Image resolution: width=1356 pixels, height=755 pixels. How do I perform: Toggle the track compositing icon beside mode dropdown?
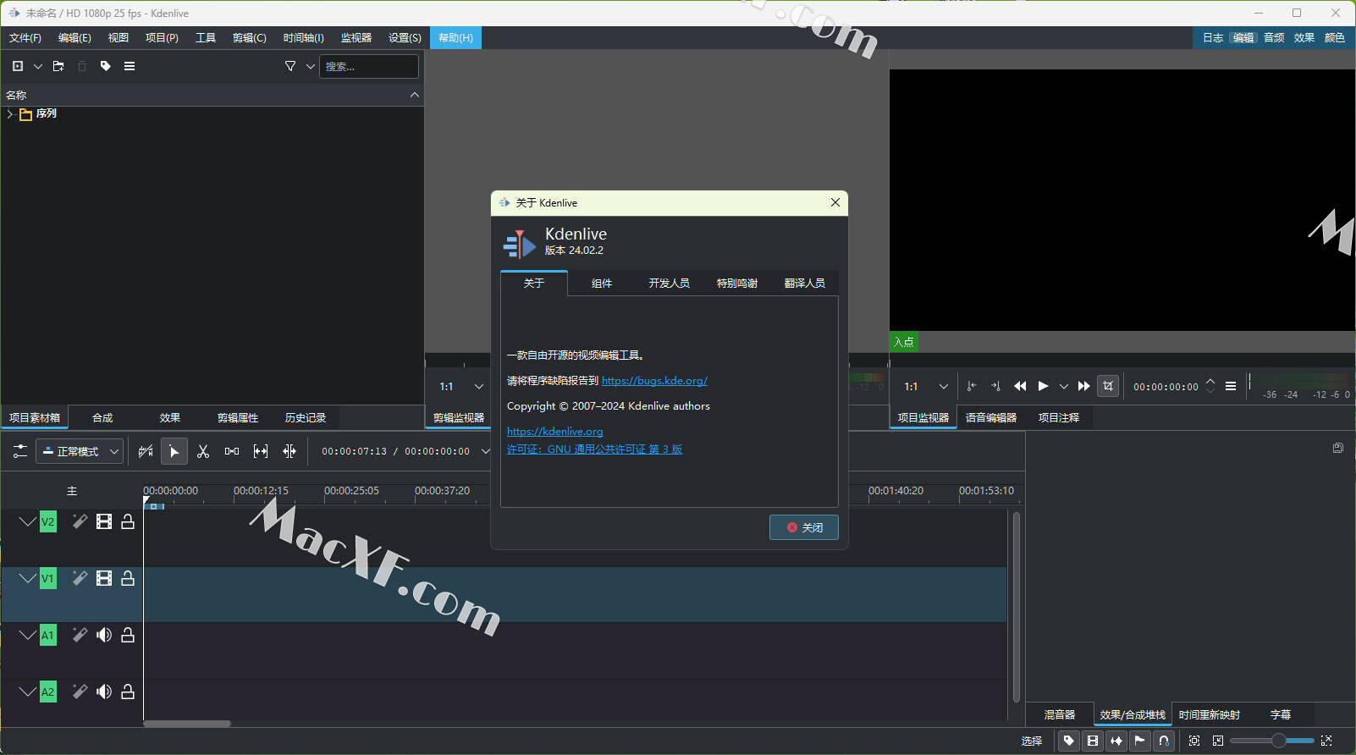click(x=146, y=451)
